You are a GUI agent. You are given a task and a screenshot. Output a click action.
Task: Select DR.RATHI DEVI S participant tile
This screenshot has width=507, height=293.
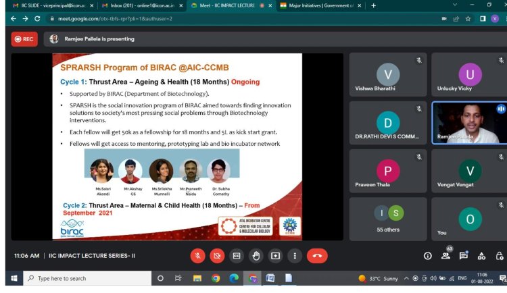[388, 123]
